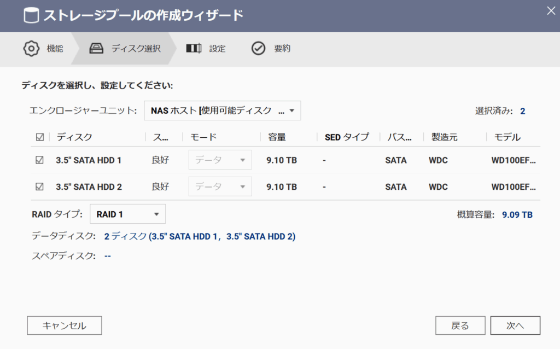Open the モード dropdown for HDD 1
This screenshot has height=349, width=560.
tap(220, 160)
